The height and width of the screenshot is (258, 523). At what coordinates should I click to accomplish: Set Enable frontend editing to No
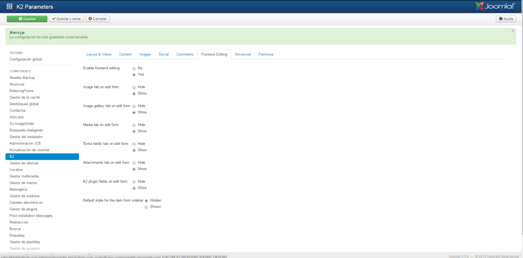[x=134, y=68]
